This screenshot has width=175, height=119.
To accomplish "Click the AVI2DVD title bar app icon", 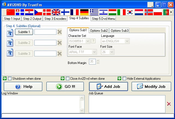I will point(4,5).
